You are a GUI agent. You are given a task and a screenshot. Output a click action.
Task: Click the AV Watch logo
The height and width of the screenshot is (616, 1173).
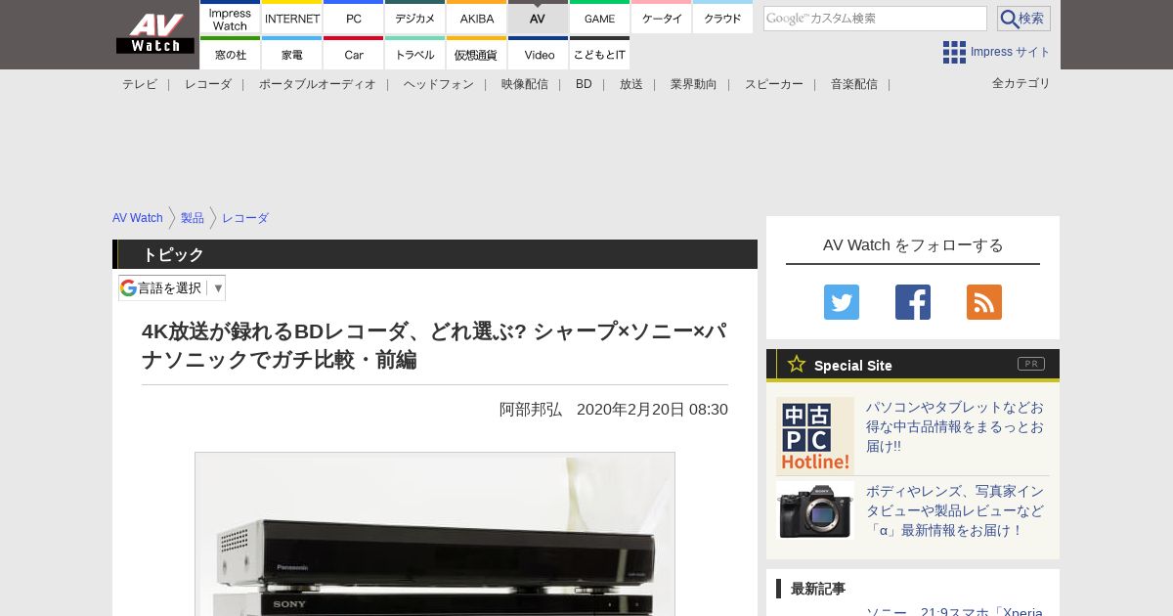click(155, 33)
